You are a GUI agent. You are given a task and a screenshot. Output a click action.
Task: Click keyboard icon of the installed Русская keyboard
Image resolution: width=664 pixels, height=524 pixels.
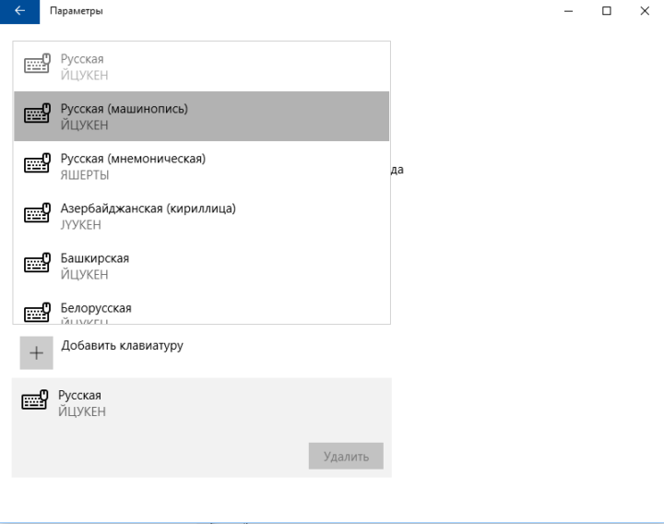tap(34, 403)
